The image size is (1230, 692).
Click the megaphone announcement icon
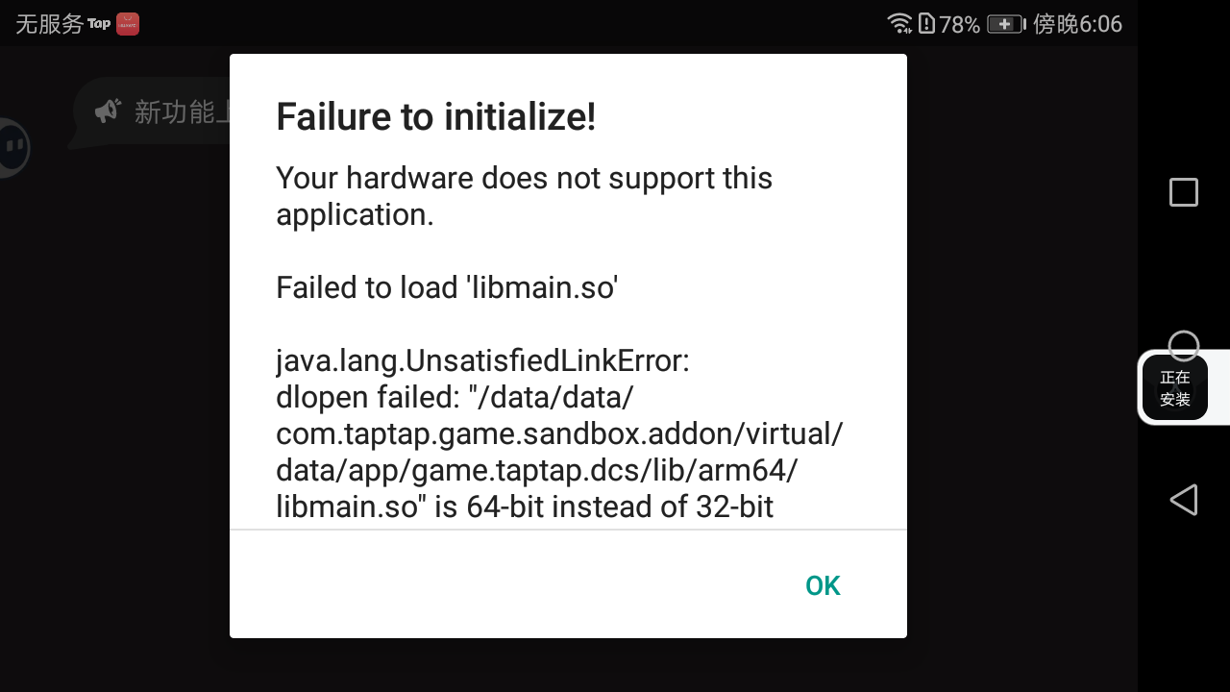click(x=107, y=111)
